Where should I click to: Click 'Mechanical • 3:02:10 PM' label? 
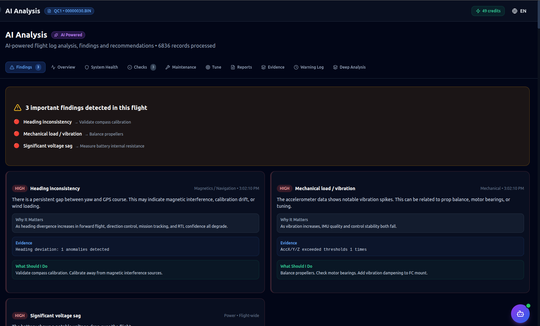click(502, 188)
